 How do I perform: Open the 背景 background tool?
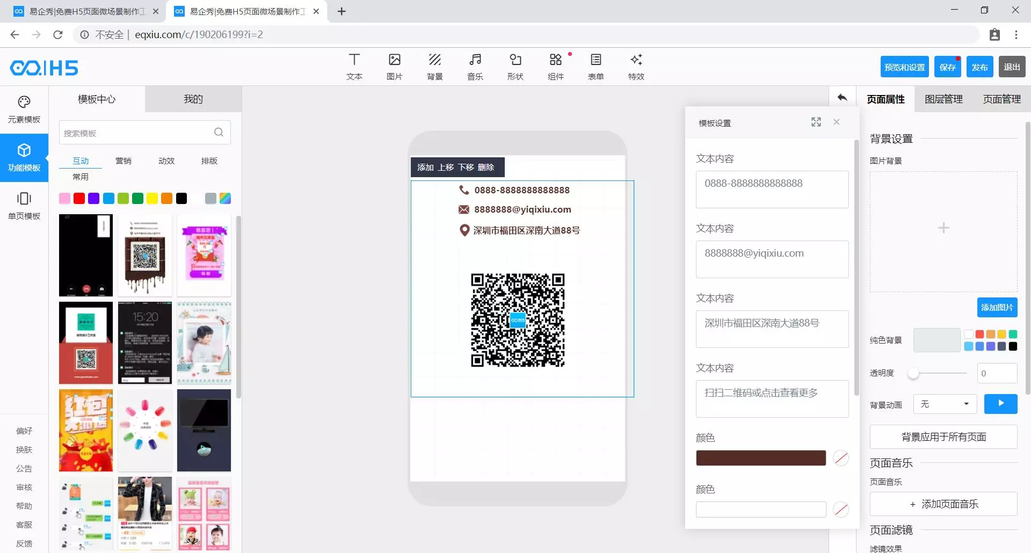(435, 67)
